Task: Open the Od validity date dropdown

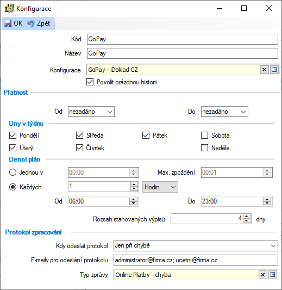Action: point(91,112)
